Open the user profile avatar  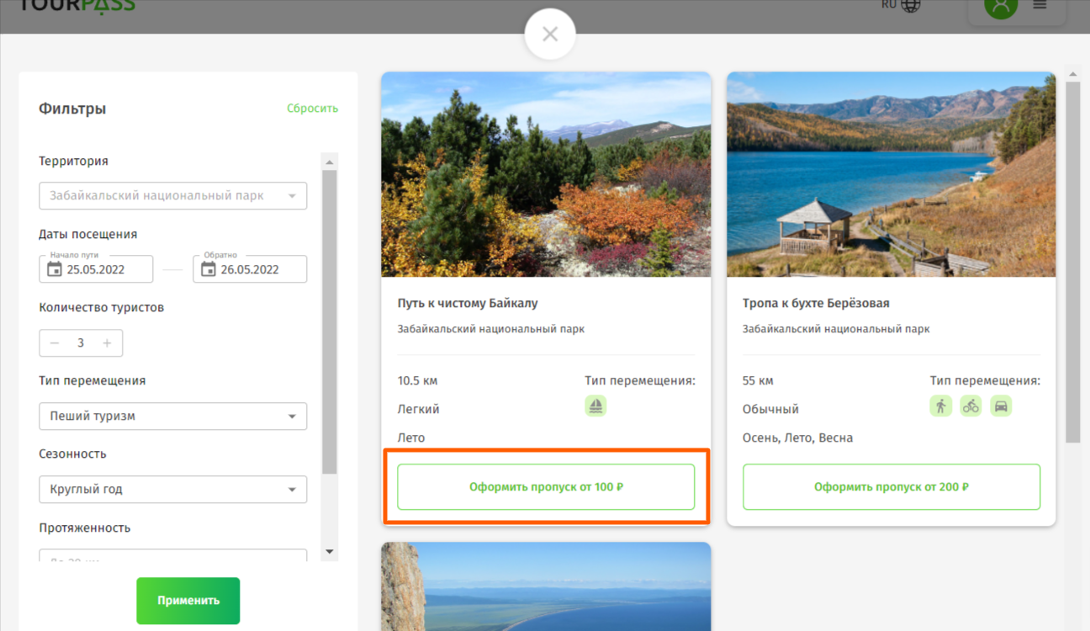1001,5
